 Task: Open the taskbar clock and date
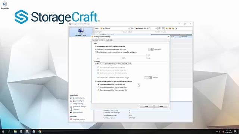click(228, 131)
